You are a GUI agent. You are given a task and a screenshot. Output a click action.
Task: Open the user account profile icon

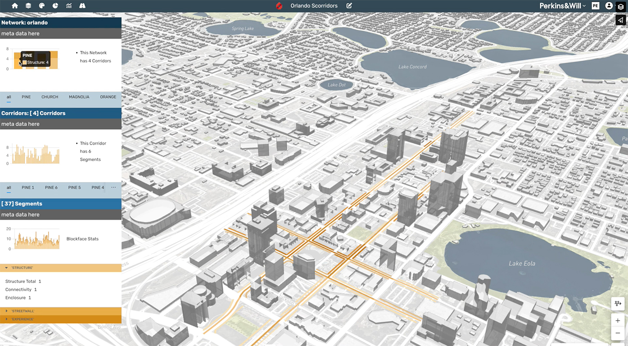(x=609, y=6)
